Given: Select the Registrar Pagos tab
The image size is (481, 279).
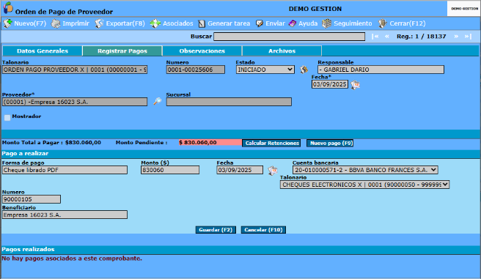Looking at the screenshot, I should 122,51.
